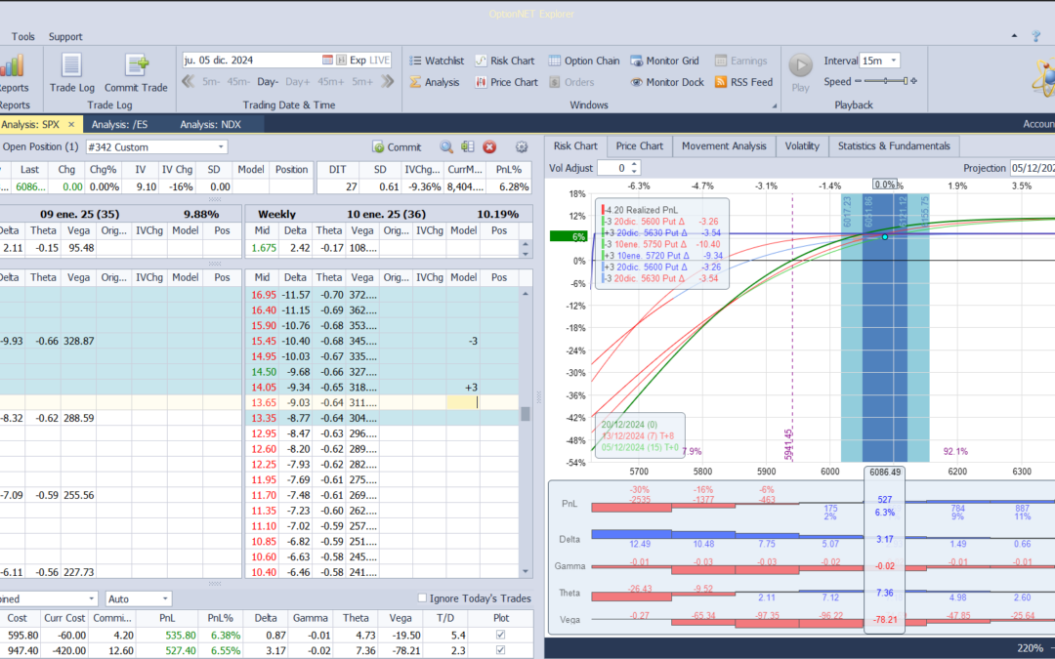Switch to the Analysis: NDX tab
Screen dimensions: 1055x659
211,124
